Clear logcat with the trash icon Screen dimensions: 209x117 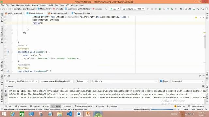pos(6,91)
